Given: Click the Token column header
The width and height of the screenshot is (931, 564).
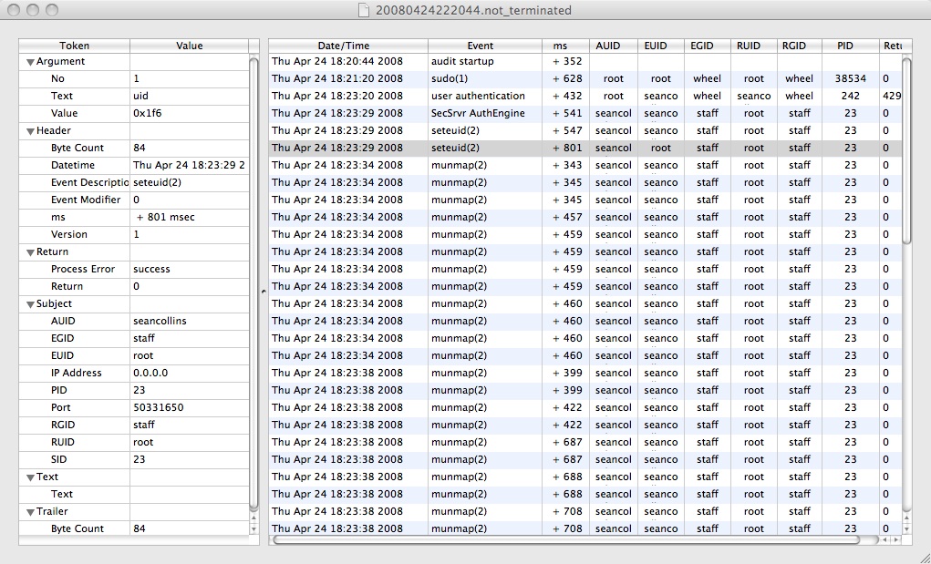Looking at the screenshot, I should point(74,46).
